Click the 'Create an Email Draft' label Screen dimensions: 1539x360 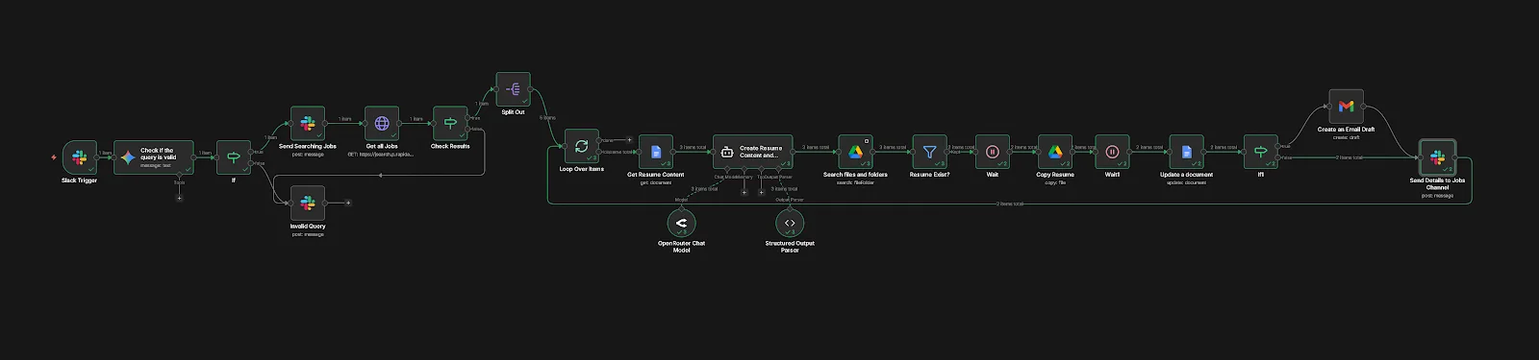1346,130
